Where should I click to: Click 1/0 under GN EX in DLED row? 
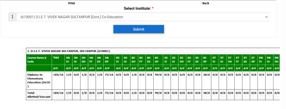pos(100,75)
